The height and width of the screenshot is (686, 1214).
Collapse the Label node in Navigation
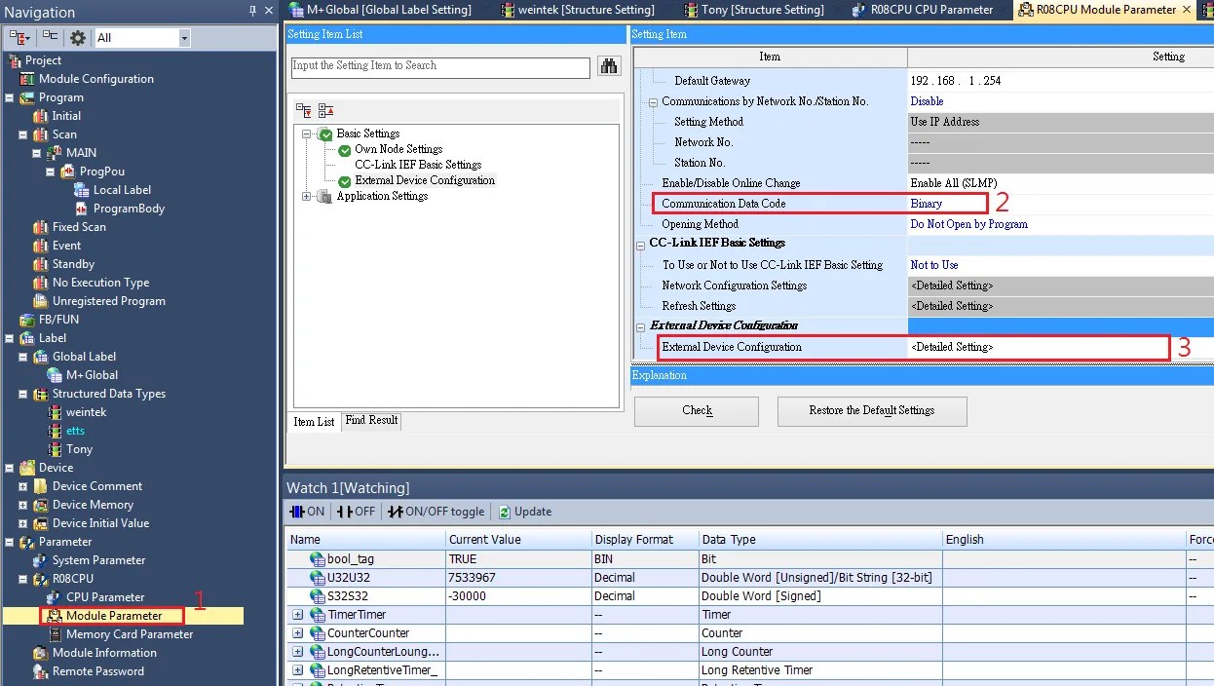click(x=9, y=338)
